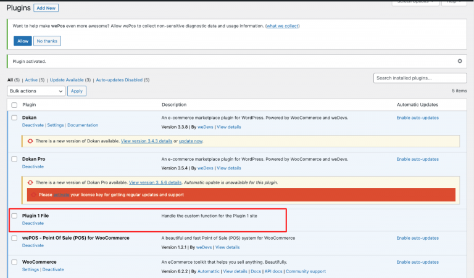Click the Add New plugin button
Screen dimensions: 474x278
coord(46,8)
